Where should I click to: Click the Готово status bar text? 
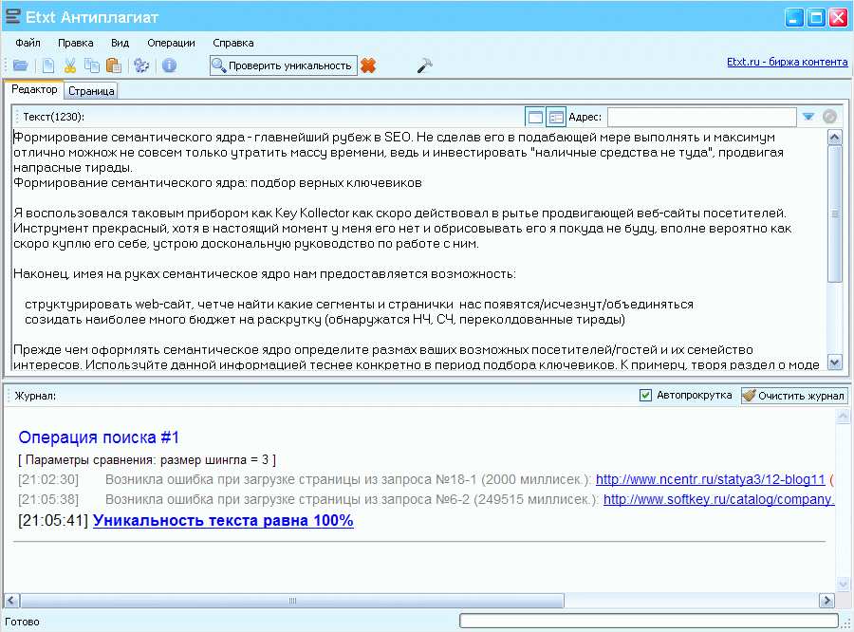(22, 622)
